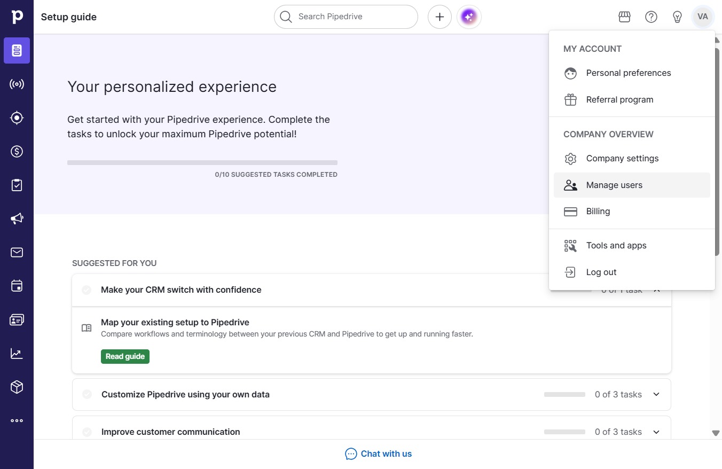This screenshot has height=469, width=722.
Task: Open Billing from the account menu
Action: click(632, 212)
